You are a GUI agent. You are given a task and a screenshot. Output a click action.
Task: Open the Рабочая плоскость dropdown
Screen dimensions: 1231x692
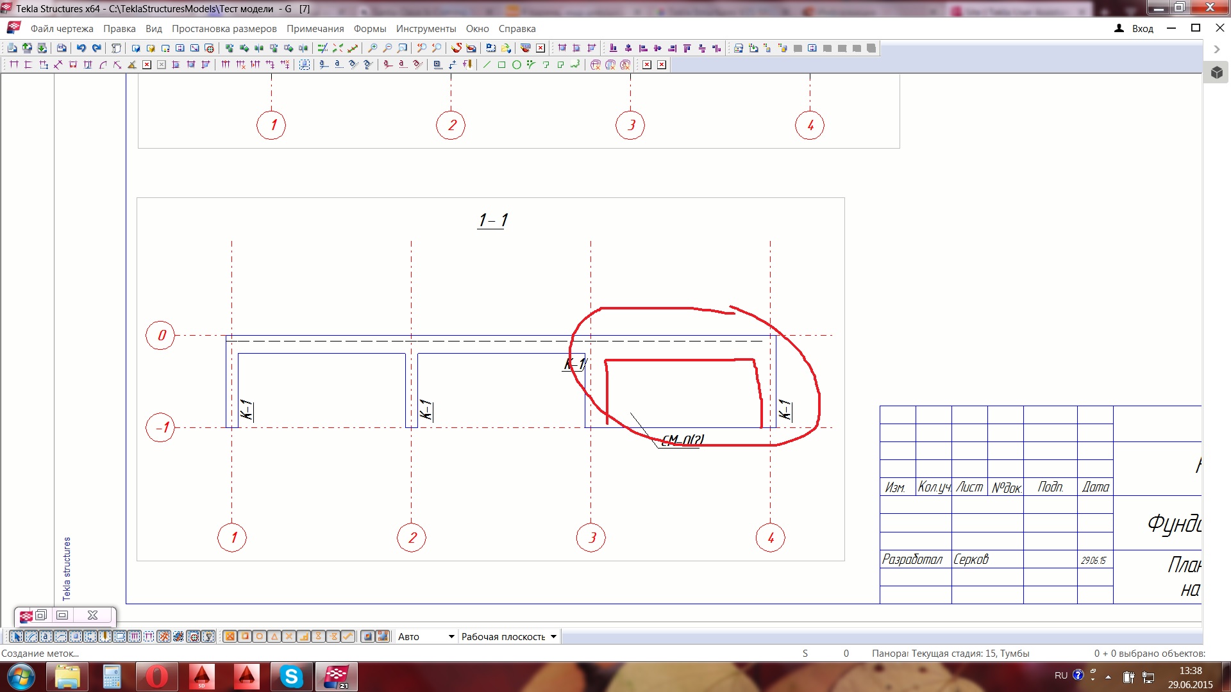553,636
